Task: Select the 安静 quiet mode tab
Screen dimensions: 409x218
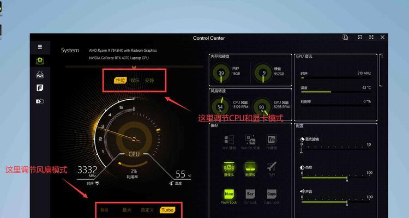Action: point(149,80)
